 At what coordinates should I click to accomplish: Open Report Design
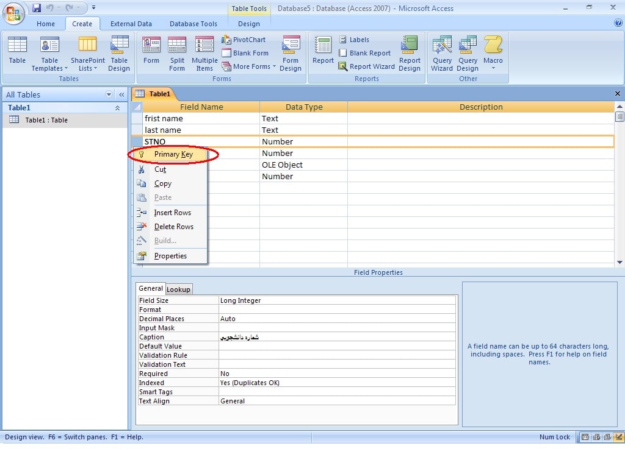pyautogui.click(x=410, y=54)
